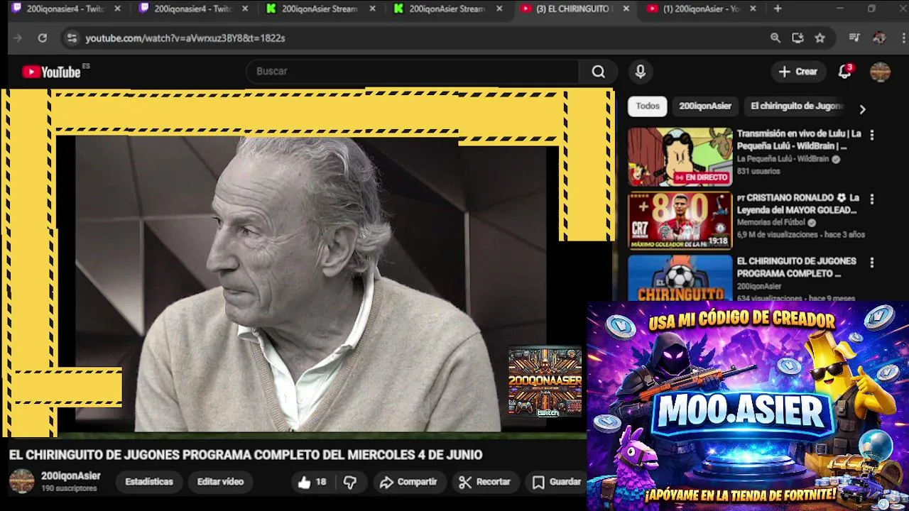Open options for 'EL CHIRINGUITO DE JUGONES PROGRAMA COMPLETO' suggestion
Viewport: 909px width, 511px height.
tap(872, 263)
